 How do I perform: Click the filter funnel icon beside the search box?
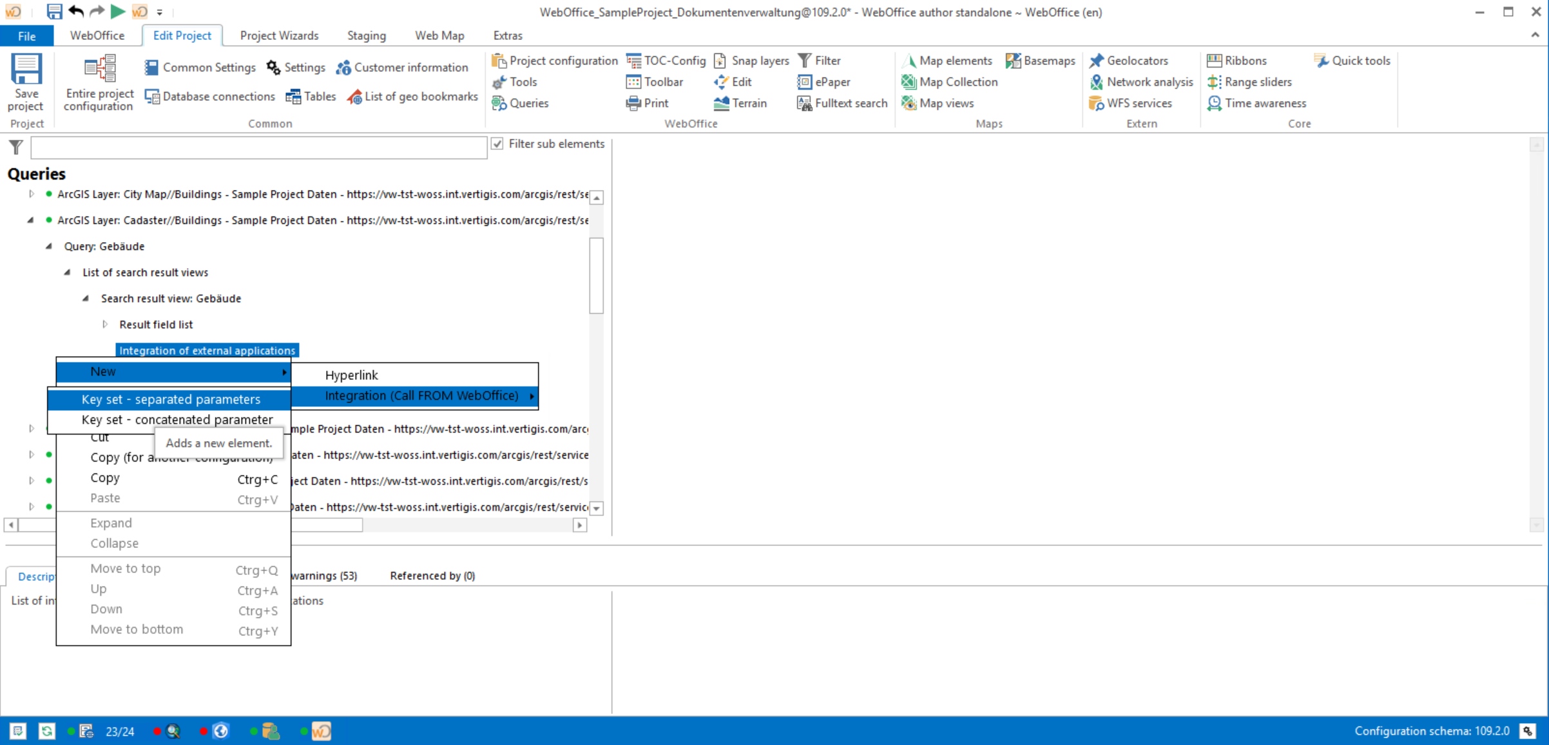tap(15, 147)
